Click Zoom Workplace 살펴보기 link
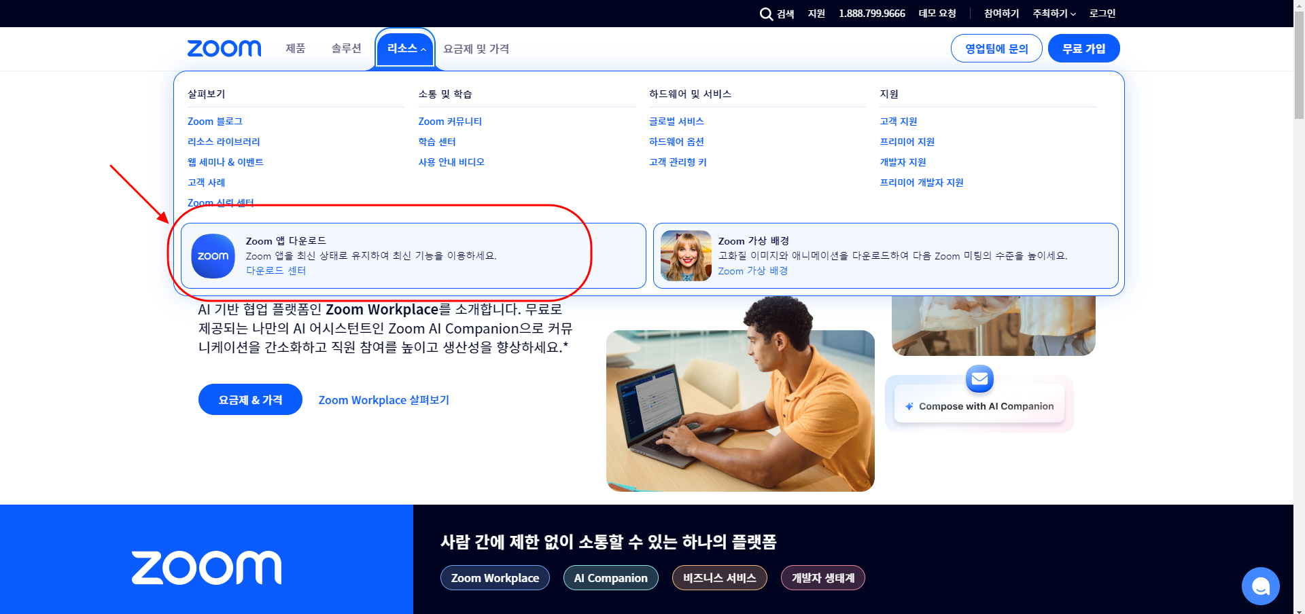The width and height of the screenshot is (1305, 614). [x=384, y=400]
